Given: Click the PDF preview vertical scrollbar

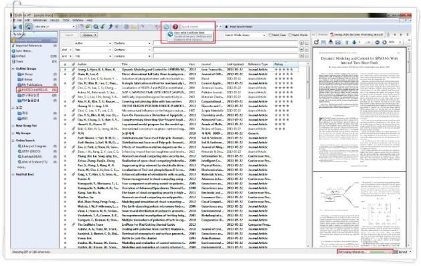Looking at the screenshot, I should coord(409,147).
